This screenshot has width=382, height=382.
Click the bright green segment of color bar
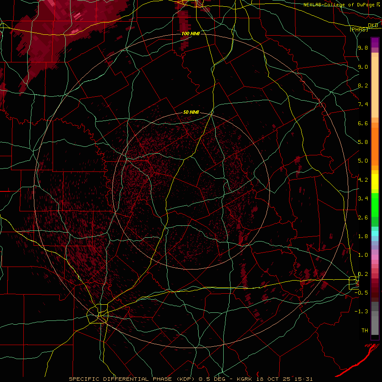375,205
